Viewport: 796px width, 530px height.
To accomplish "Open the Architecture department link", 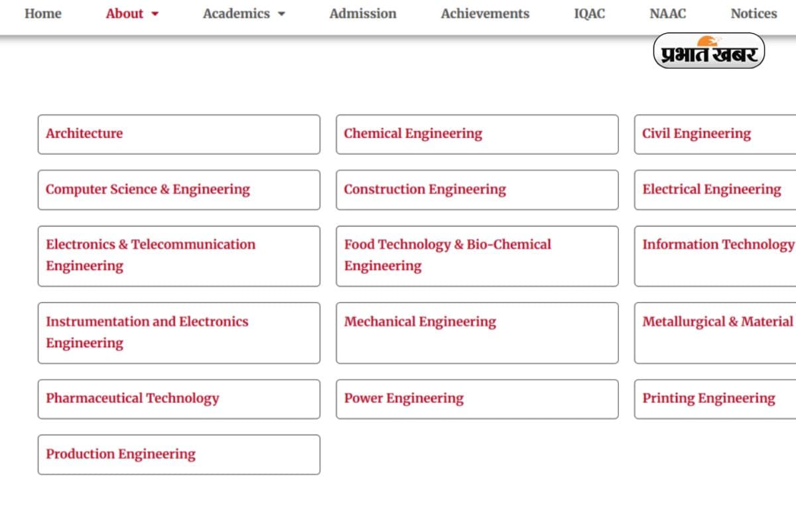I will click(84, 134).
